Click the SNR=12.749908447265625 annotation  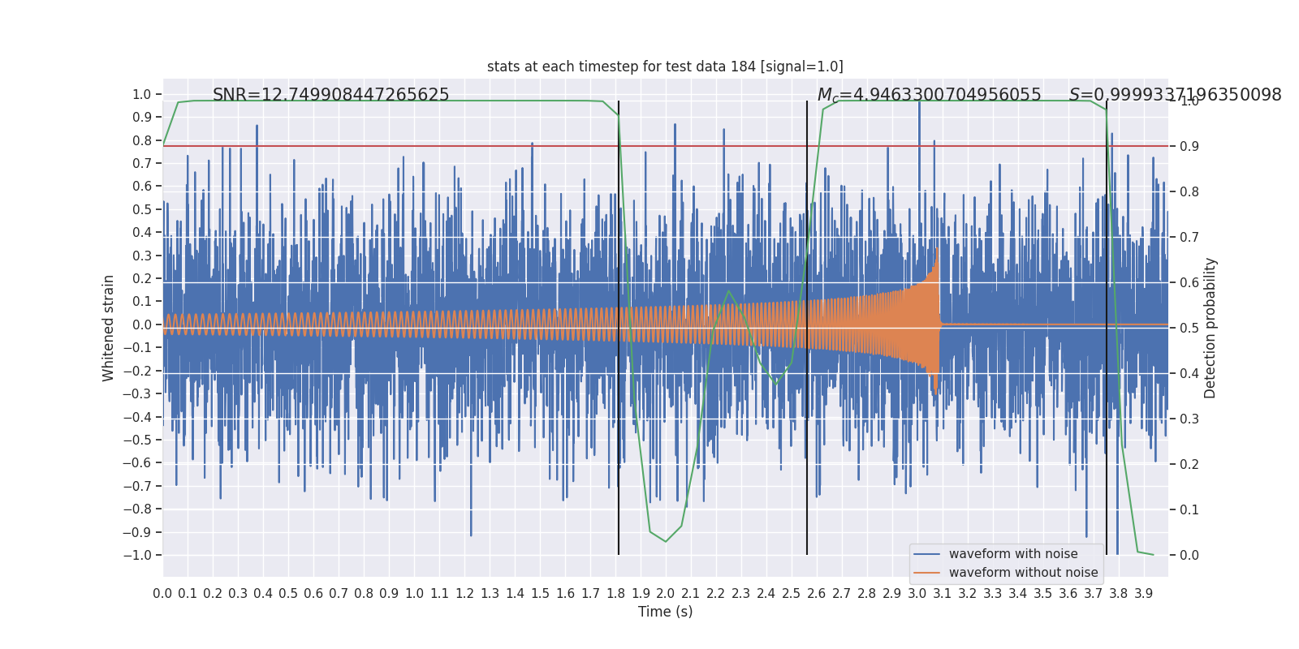tap(330, 95)
